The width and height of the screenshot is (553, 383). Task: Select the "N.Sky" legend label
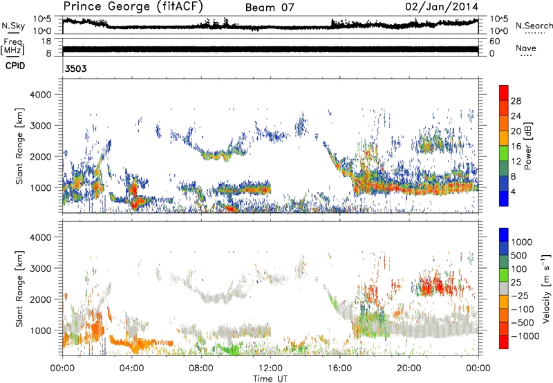[13, 26]
